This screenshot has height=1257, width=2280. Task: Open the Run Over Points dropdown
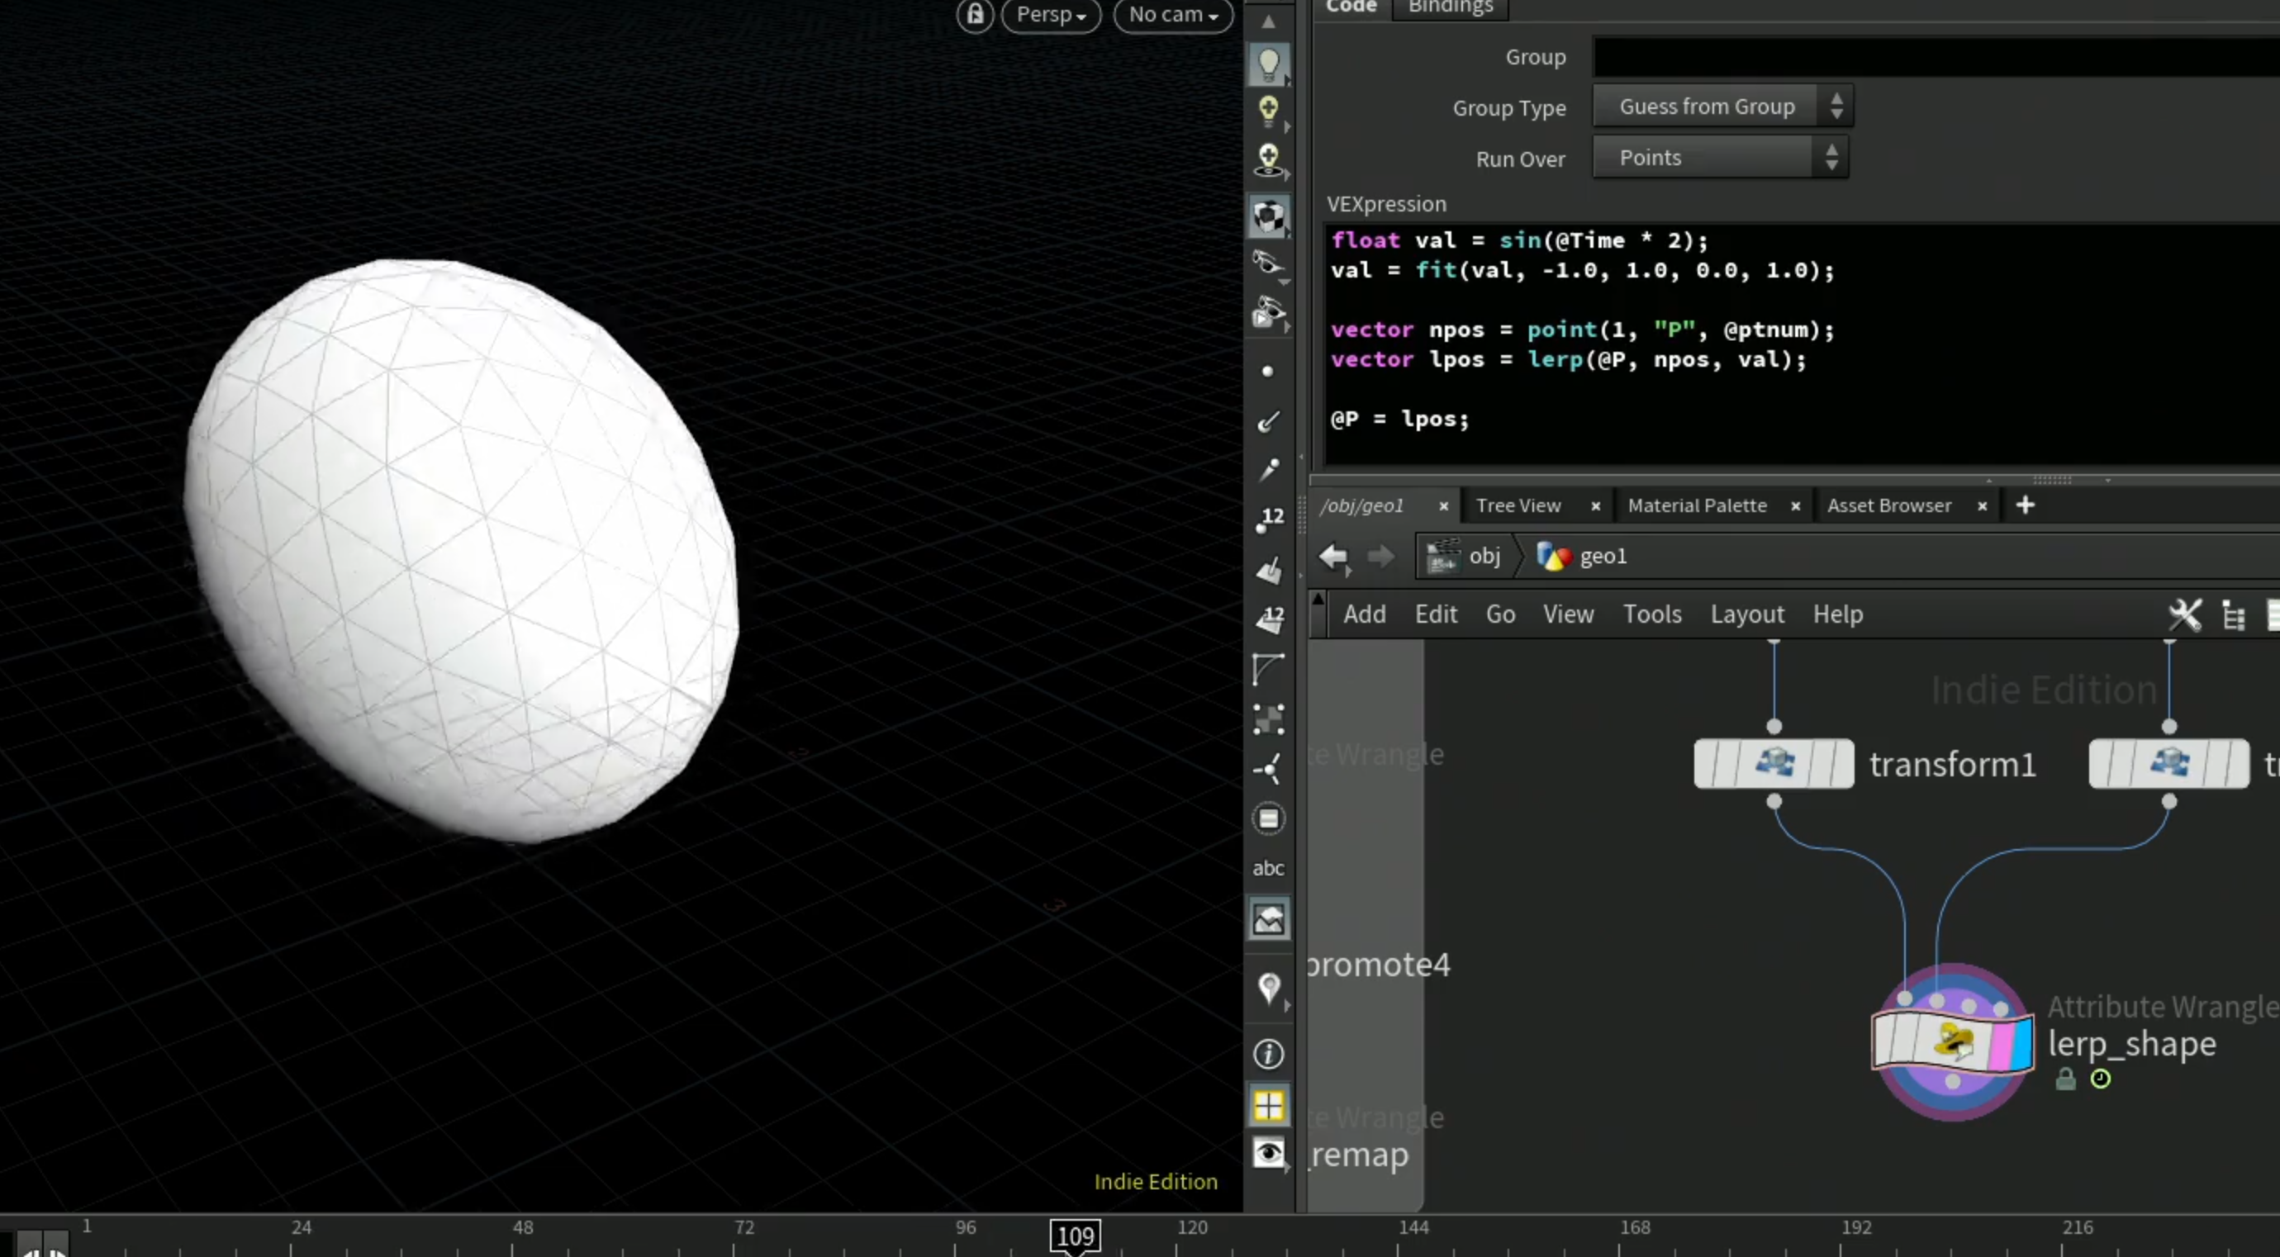pos(1720,158)
